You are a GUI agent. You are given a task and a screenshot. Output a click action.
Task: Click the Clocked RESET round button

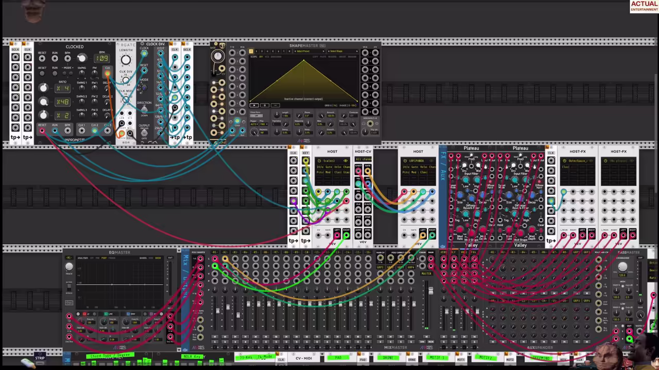click(x=42, y=73)
